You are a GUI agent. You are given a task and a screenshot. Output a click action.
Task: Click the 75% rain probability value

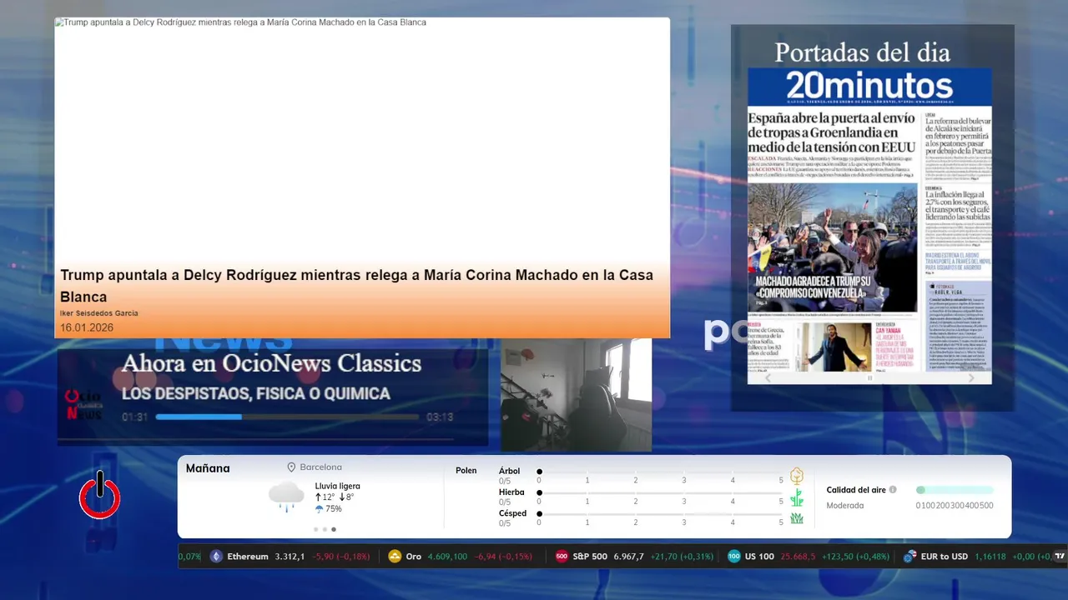pyautogui.click(x=333, y=509)
